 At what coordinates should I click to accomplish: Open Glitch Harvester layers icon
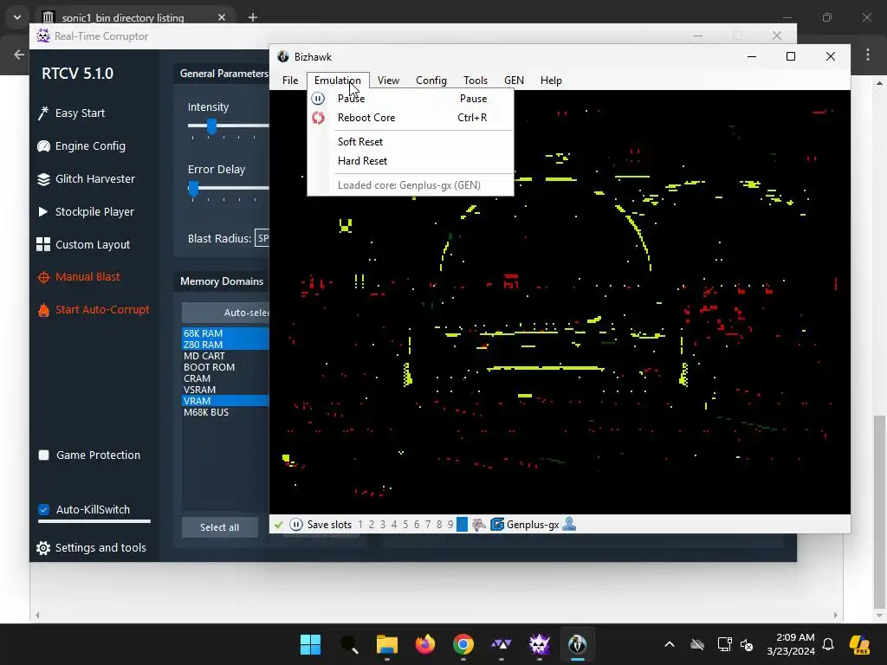point(43,179)
